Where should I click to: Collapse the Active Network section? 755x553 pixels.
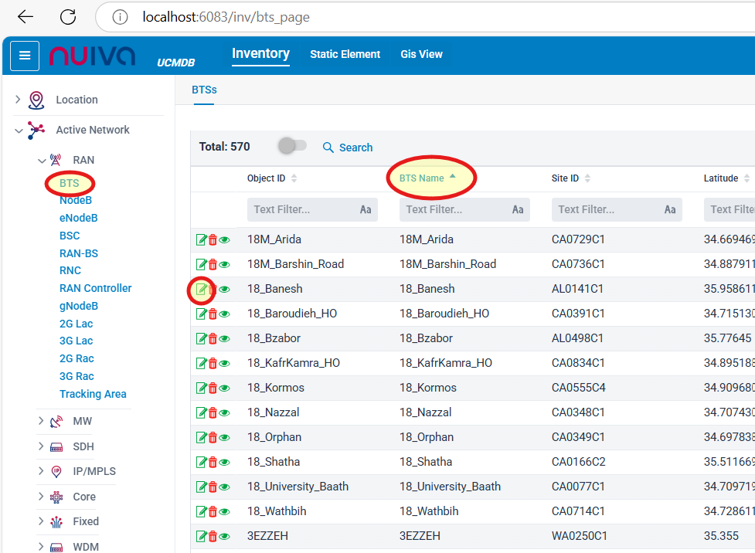(x=19, y=131)
